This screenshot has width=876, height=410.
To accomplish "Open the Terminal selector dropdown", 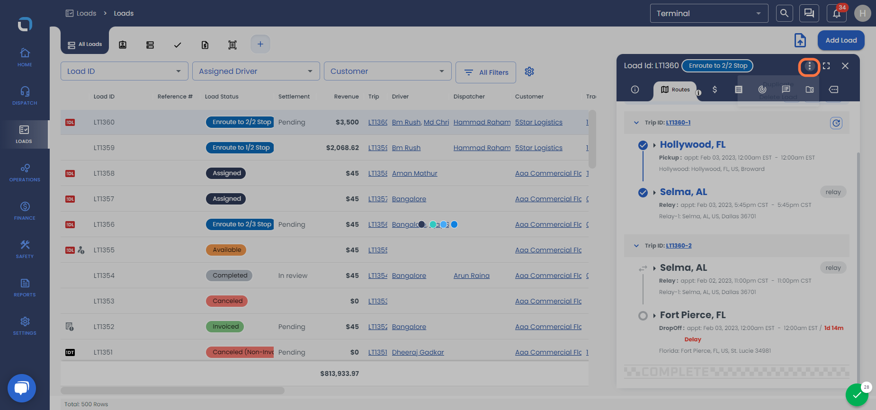I will pos(709,13).
